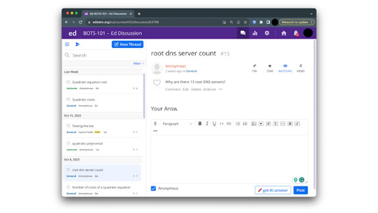This screenshot has height=213, width=378.
Task: Select the BOTS-101 Ed Discussion browser tab
Action: [107, 14]
